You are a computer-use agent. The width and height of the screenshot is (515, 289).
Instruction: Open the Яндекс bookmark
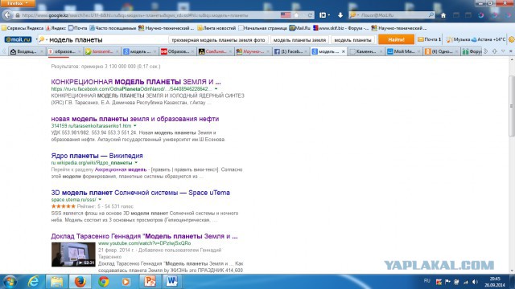[56, 28]
